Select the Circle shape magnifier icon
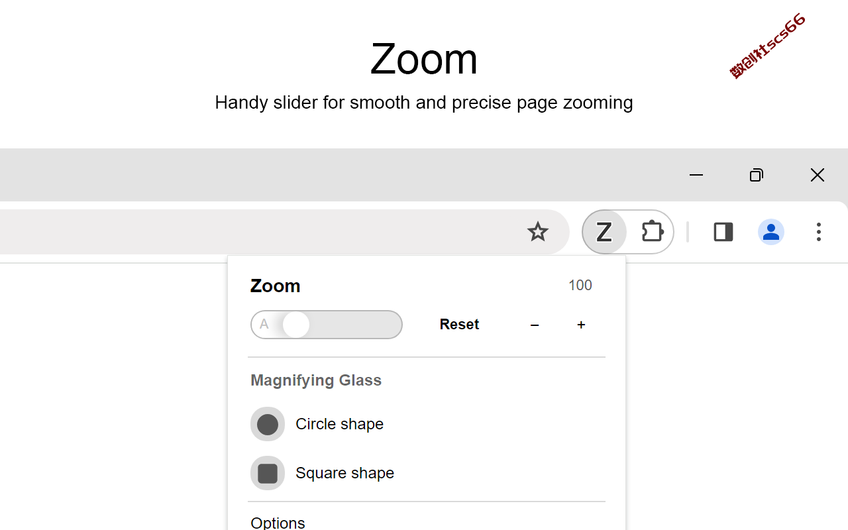 [268, 424]
